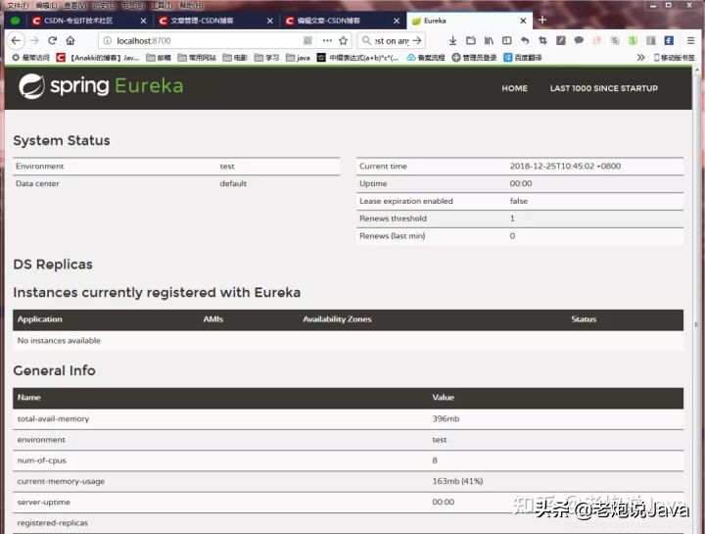Viewport: 705px width, 534px height.
Task: Switch to 文章管理-CSDN博客 tab
Action: click(214, 21)
